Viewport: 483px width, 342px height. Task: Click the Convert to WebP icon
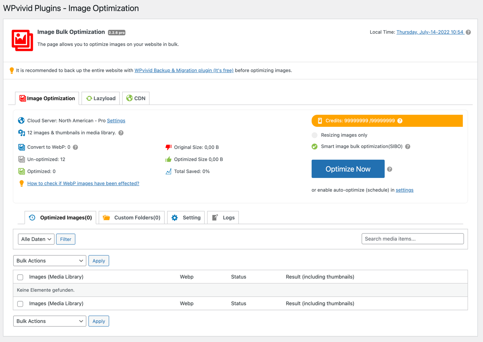tap(22, 147)
